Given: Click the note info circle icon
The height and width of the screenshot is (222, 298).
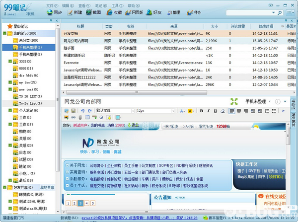Looking at the screenshot, I should [278, 102].
